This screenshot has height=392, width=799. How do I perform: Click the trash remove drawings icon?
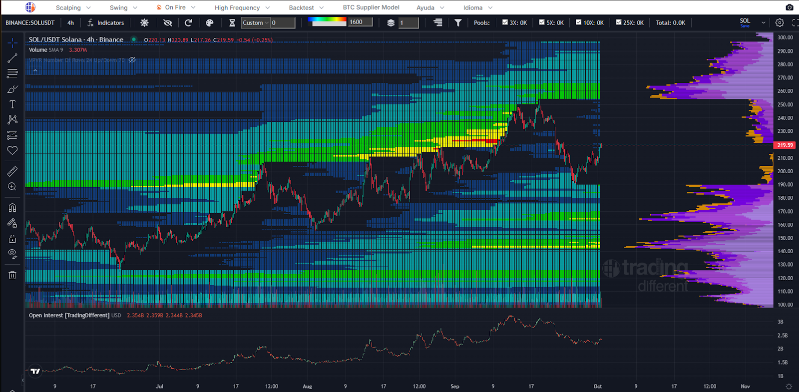pyautogui.click(x=12, y=275)
